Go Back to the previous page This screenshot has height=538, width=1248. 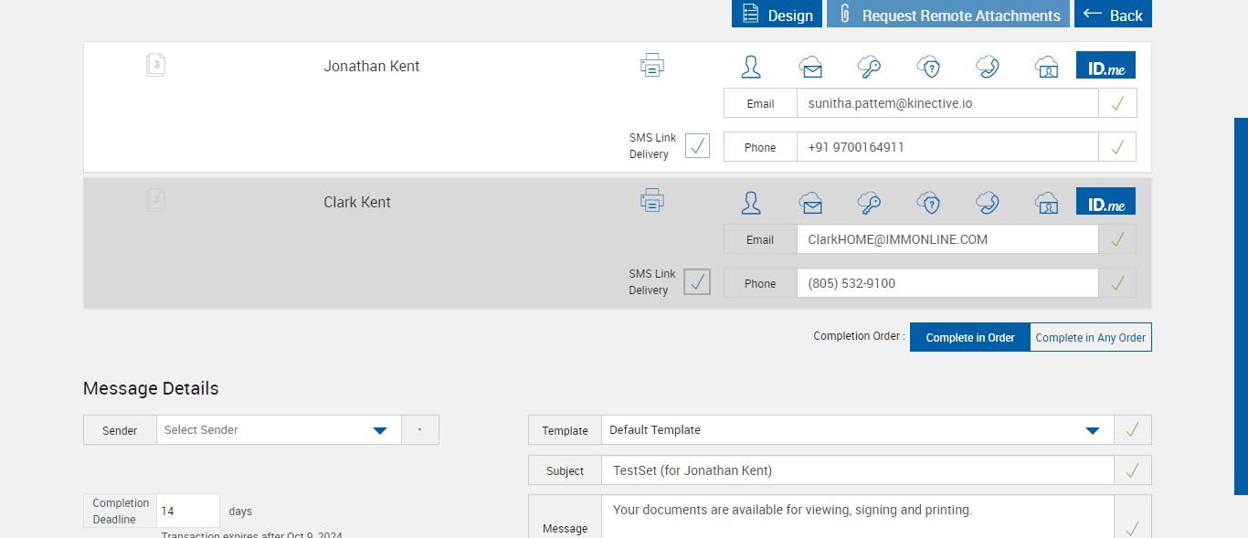pyautogui.click(x=1113, y=15)
